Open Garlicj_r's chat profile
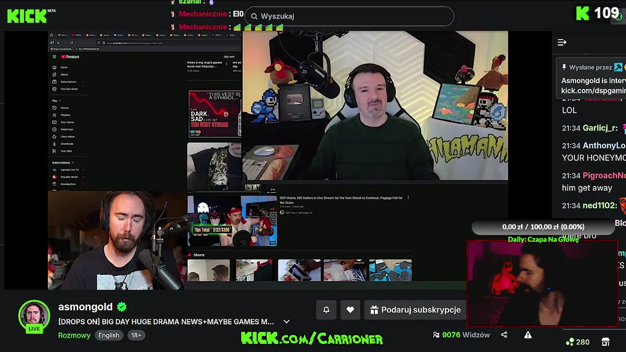 tap(600, 128)
